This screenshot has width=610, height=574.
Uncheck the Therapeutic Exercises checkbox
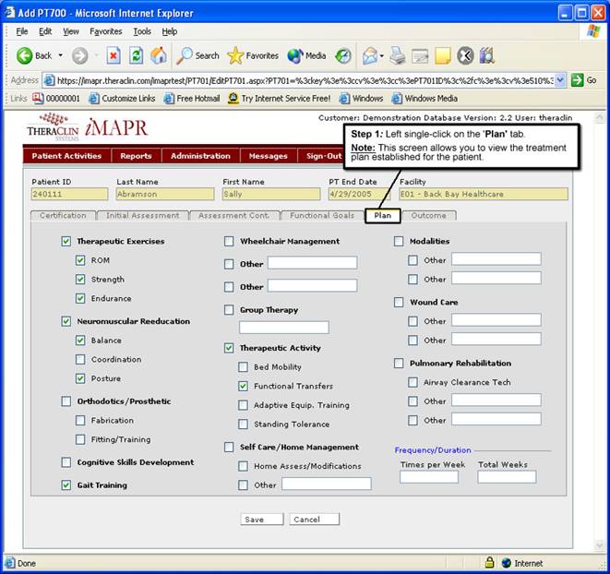(x=66, y=242)
